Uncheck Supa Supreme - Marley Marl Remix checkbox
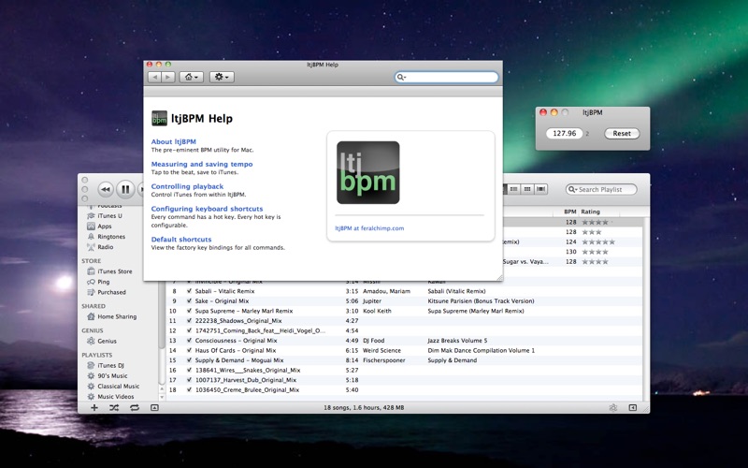The width and height of the screenshot is (748, 468). click(x=190, y=311)
